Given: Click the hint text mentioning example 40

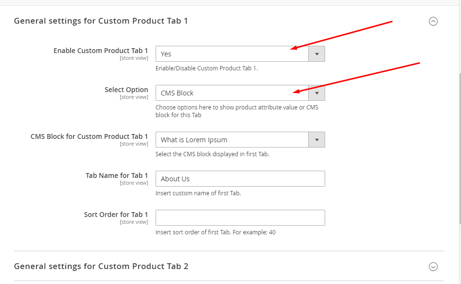Looking at the screenshot, I should click(x=215, y=232).
